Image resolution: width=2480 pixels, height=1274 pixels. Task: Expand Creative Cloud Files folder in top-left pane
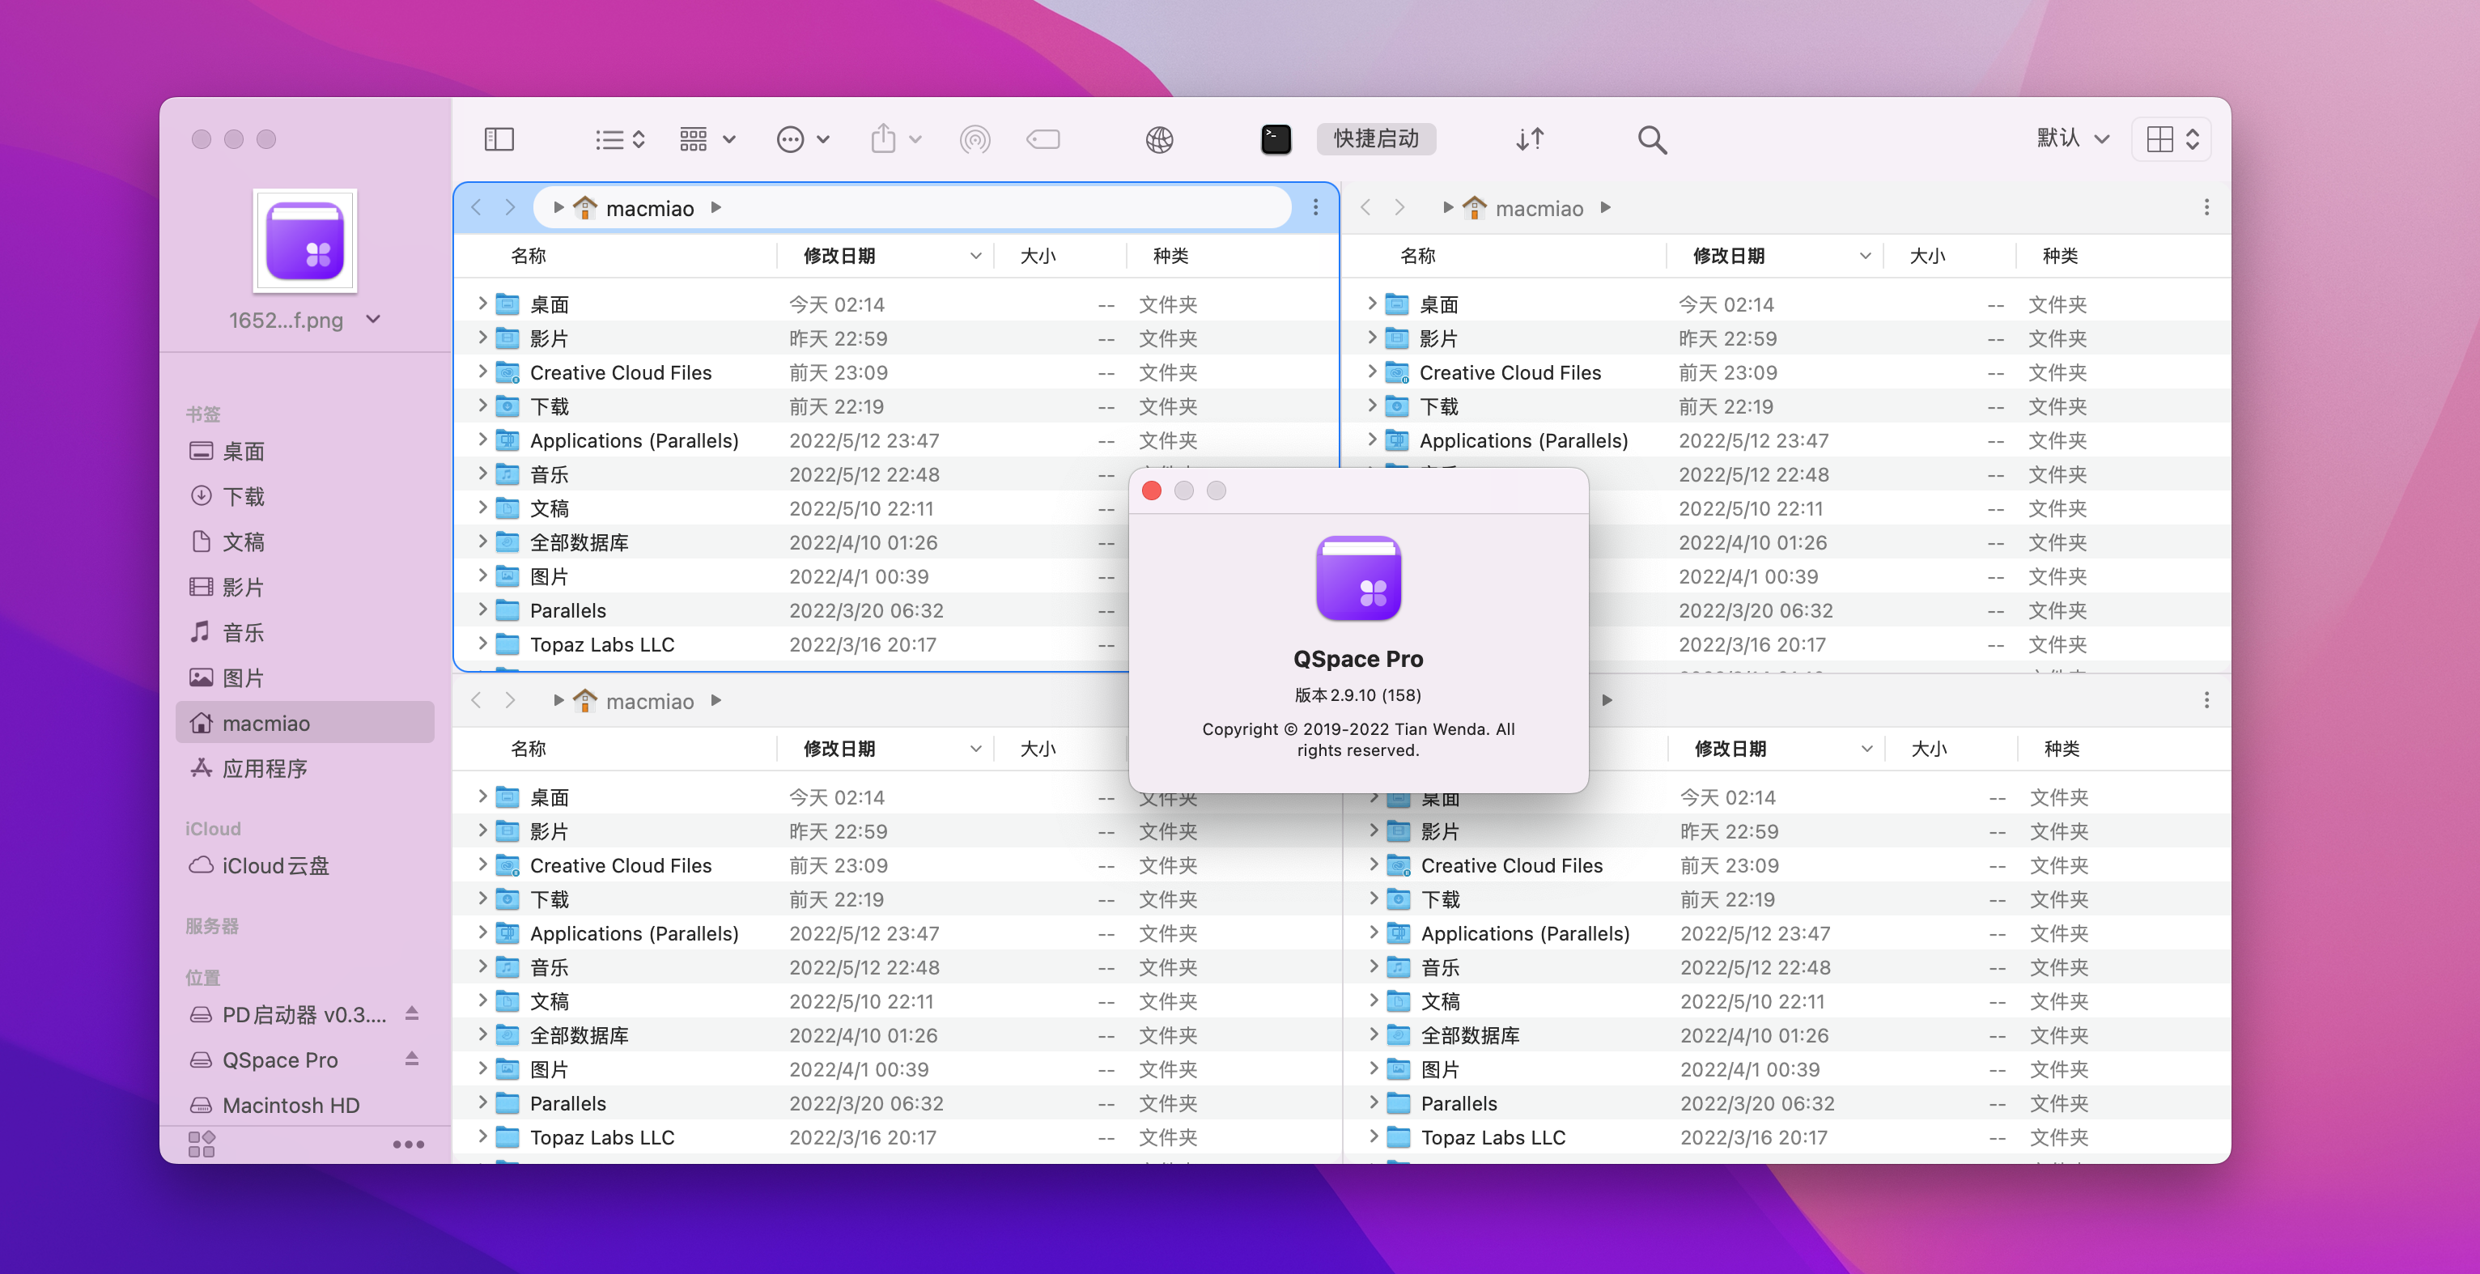pos(482,372)
